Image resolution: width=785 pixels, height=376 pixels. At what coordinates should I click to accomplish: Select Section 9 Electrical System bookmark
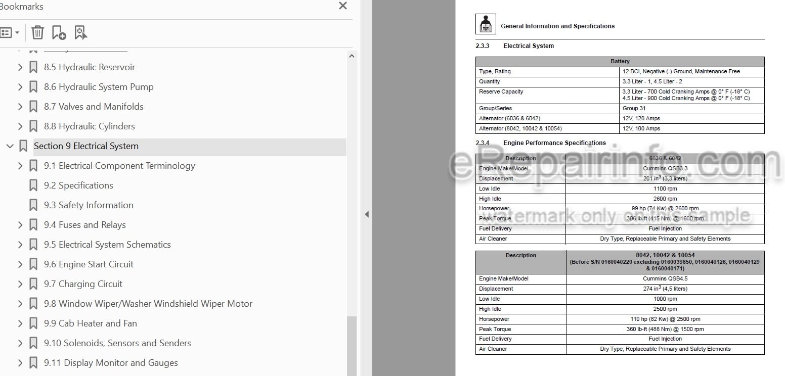point(86,146)
